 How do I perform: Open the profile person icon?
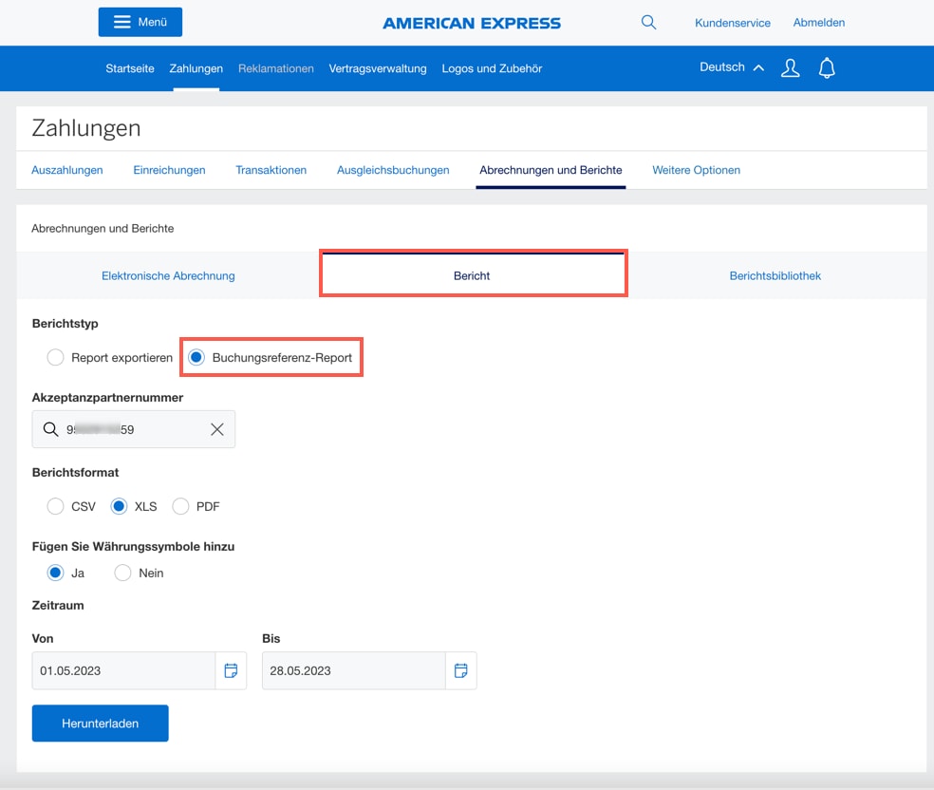tap(790, 67)
